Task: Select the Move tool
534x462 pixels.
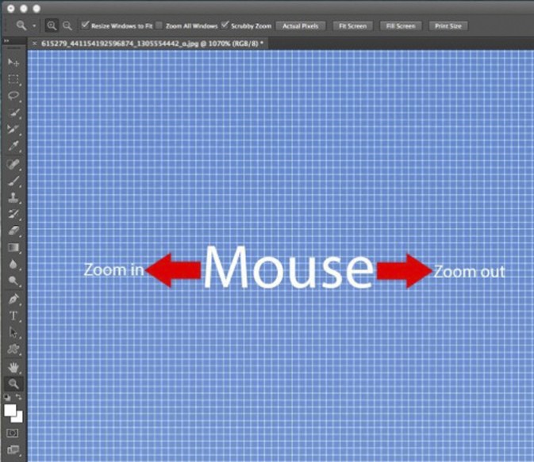Action: [x=13, y=63]
